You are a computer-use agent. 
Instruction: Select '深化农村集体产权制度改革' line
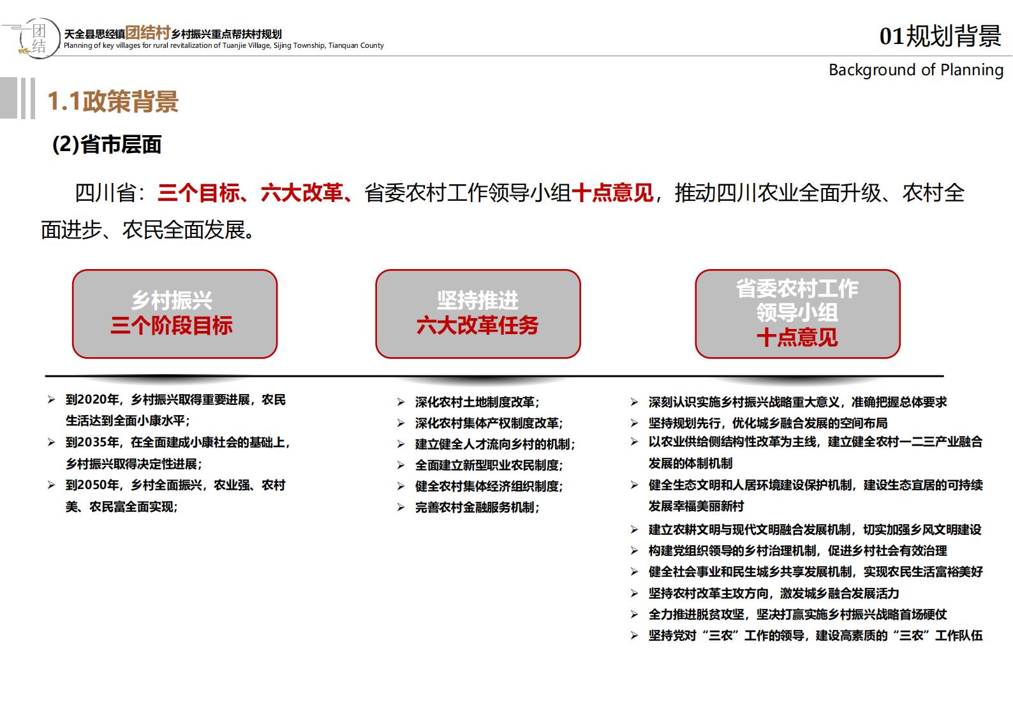click(489, 423)
